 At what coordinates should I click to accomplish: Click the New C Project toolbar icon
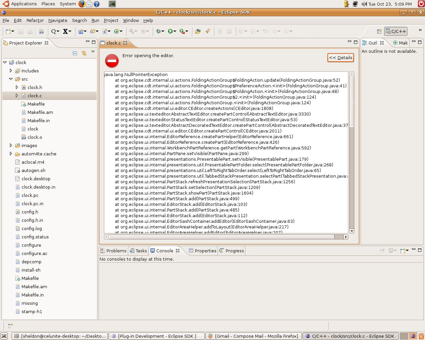point(81,31)
